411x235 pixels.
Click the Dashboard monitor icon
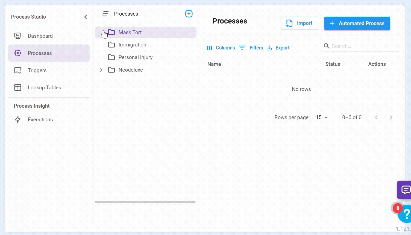tap(18, 36)
